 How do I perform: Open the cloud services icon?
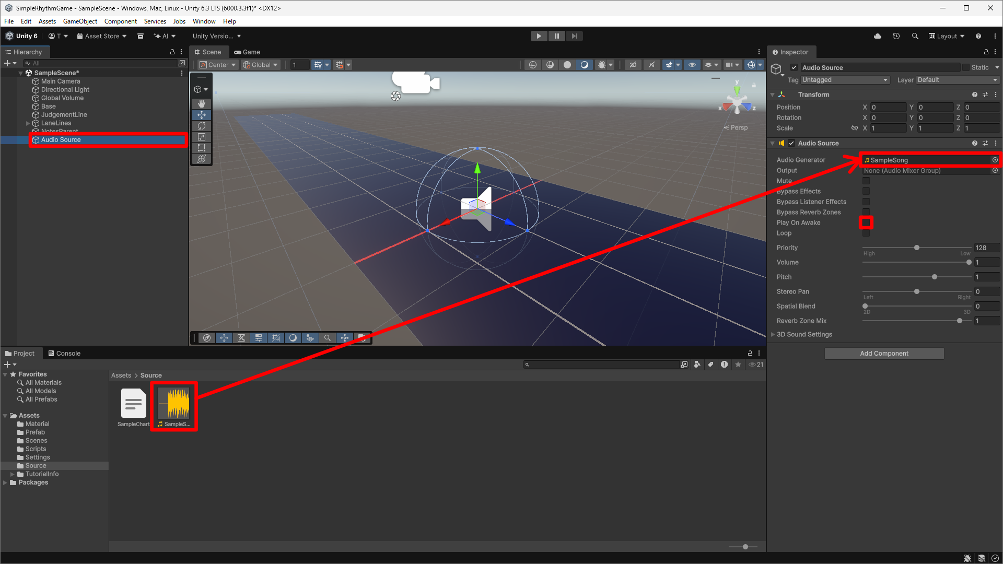pos(877,36)
